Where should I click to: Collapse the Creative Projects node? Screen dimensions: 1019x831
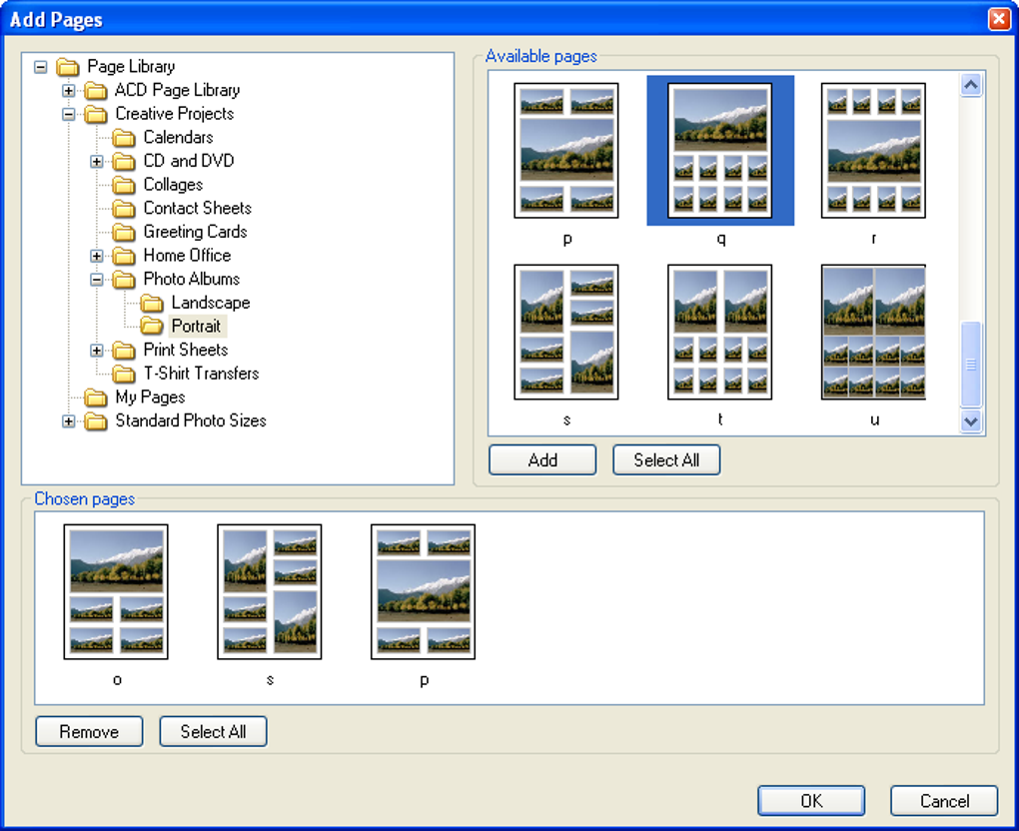point(68,114)
